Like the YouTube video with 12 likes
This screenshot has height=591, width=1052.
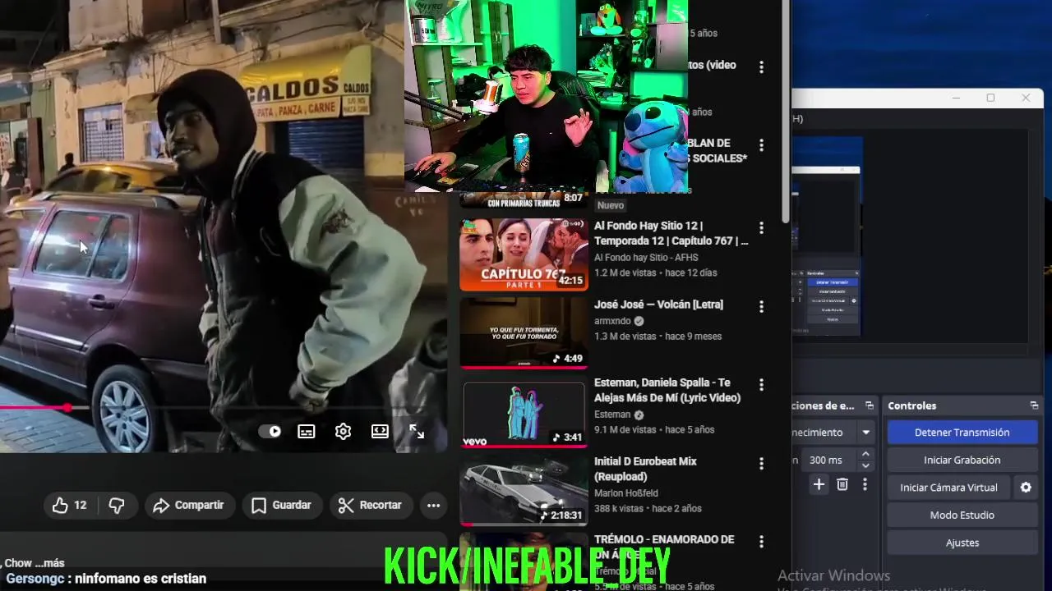(x=69, y=506)
